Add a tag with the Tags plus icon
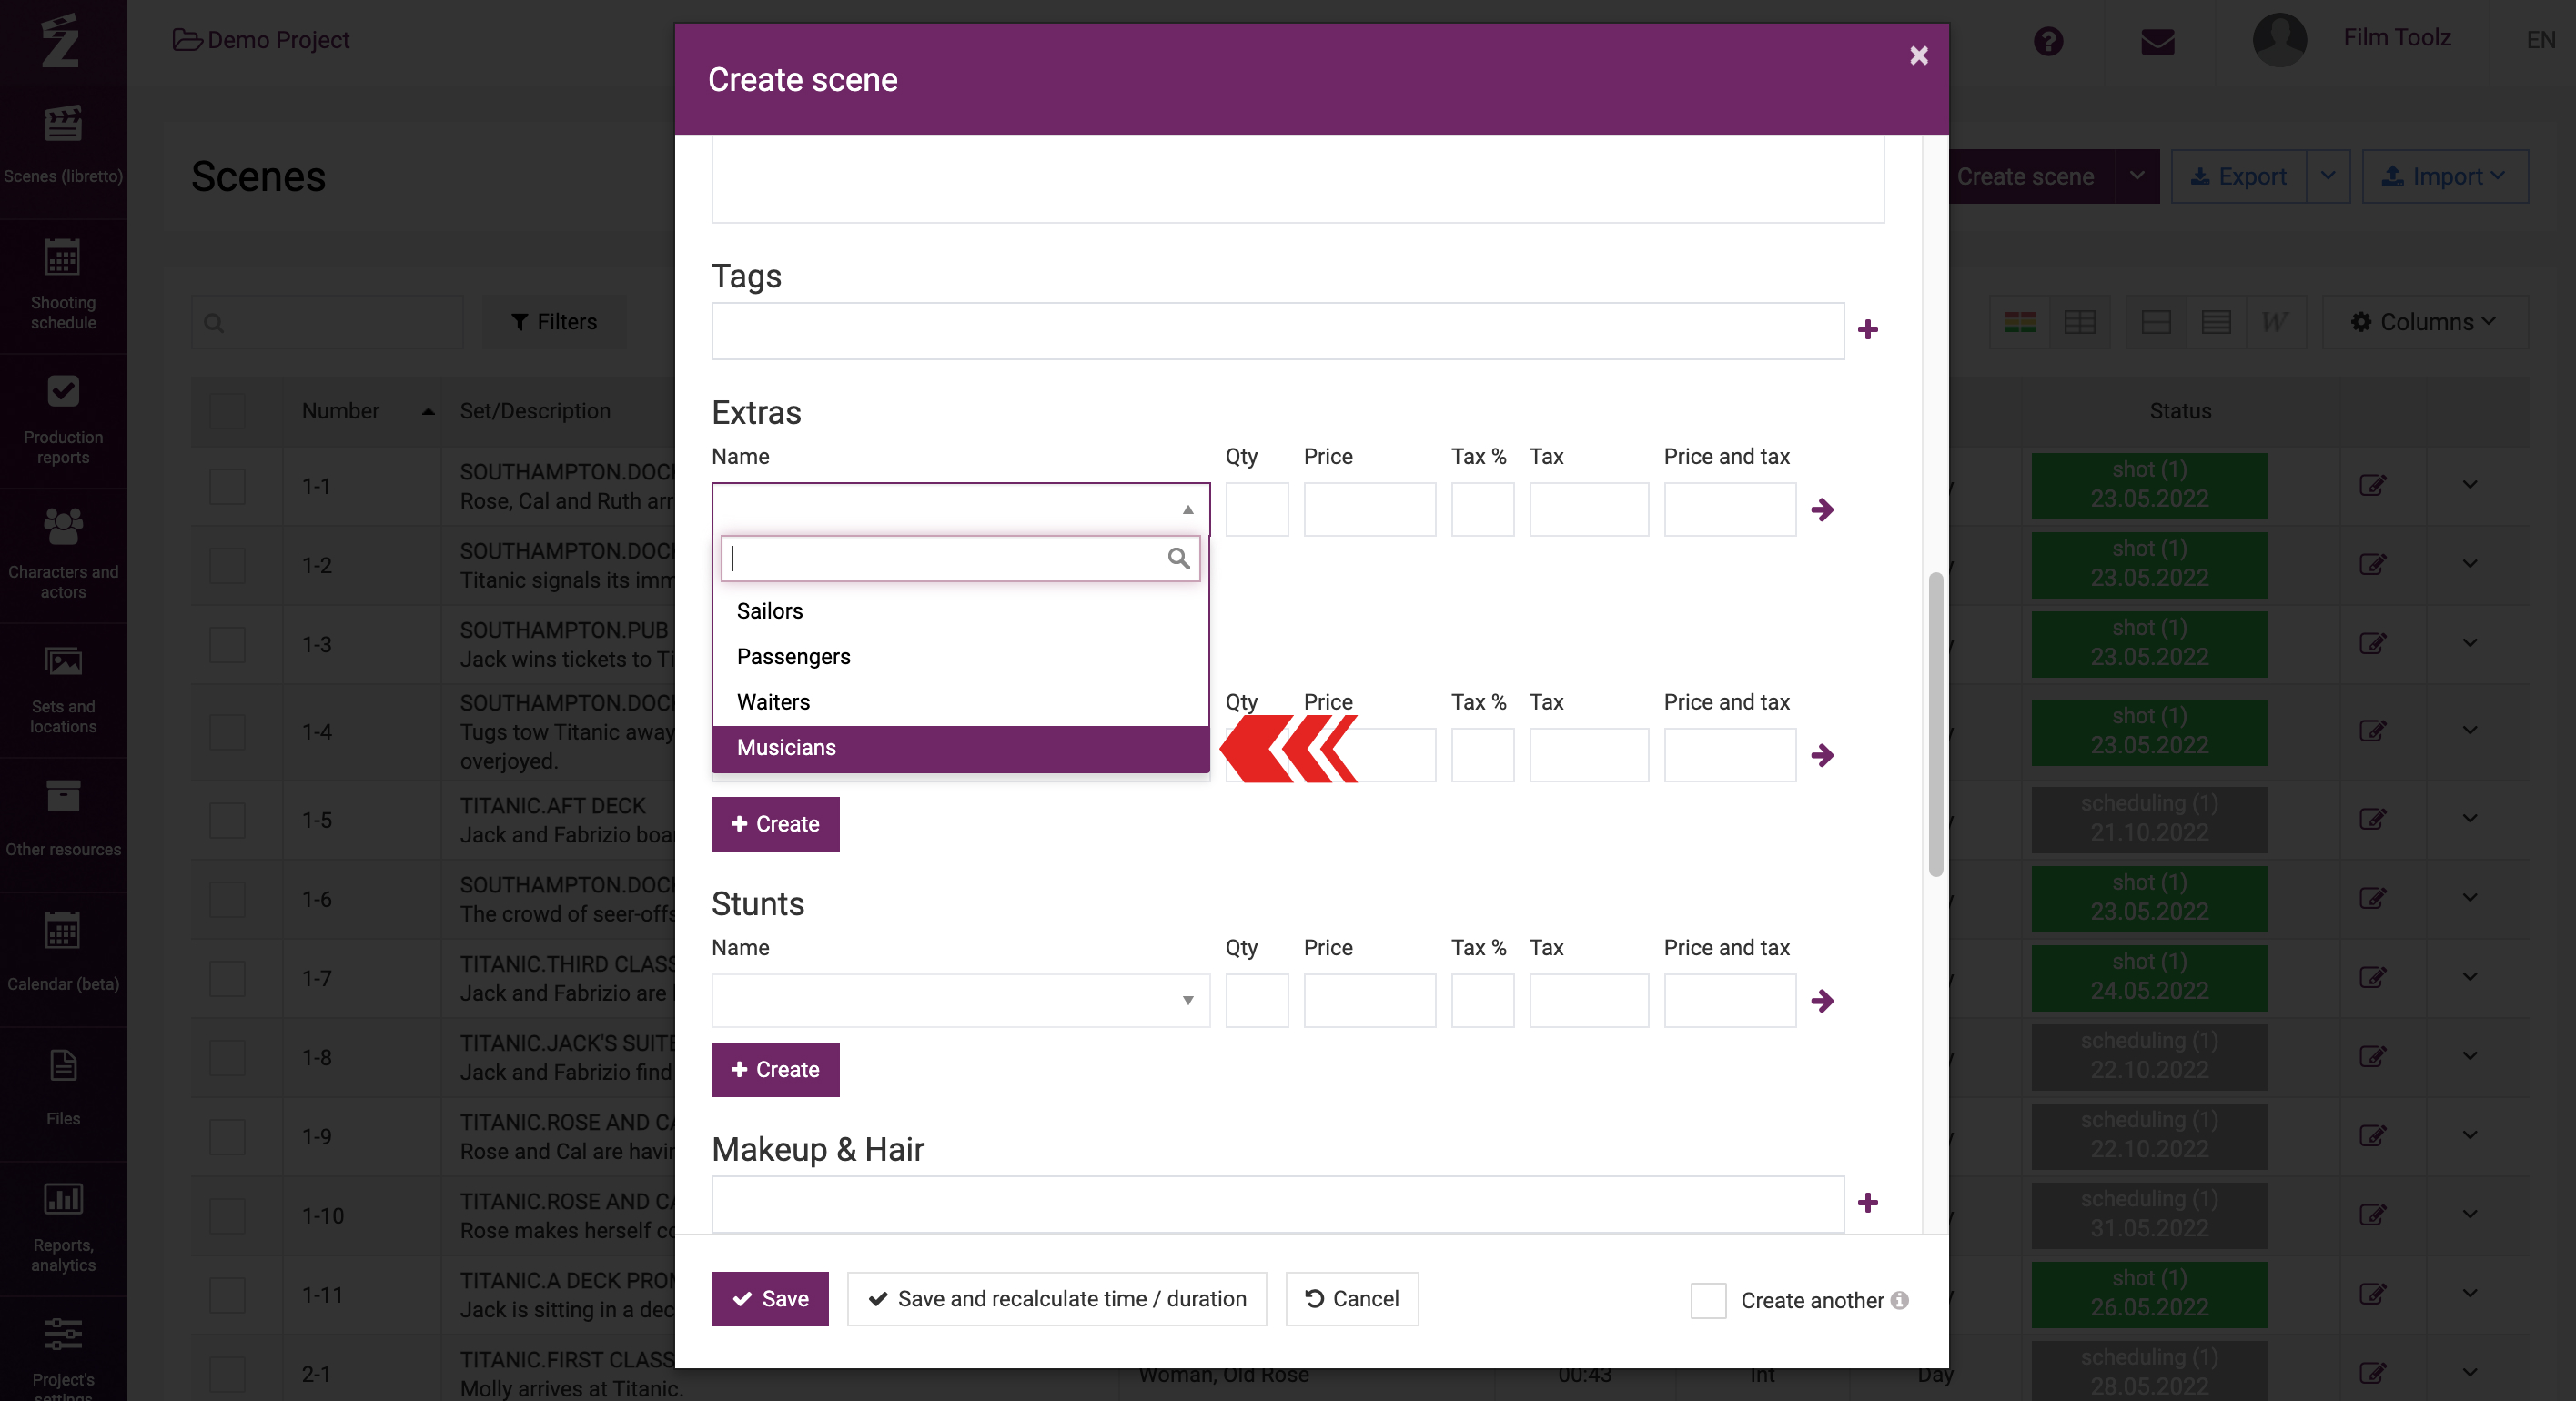Screen dimensions: 2576x1401 1867,330
